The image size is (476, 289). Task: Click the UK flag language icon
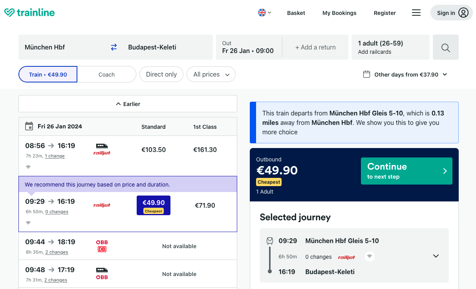pos(262,13)
